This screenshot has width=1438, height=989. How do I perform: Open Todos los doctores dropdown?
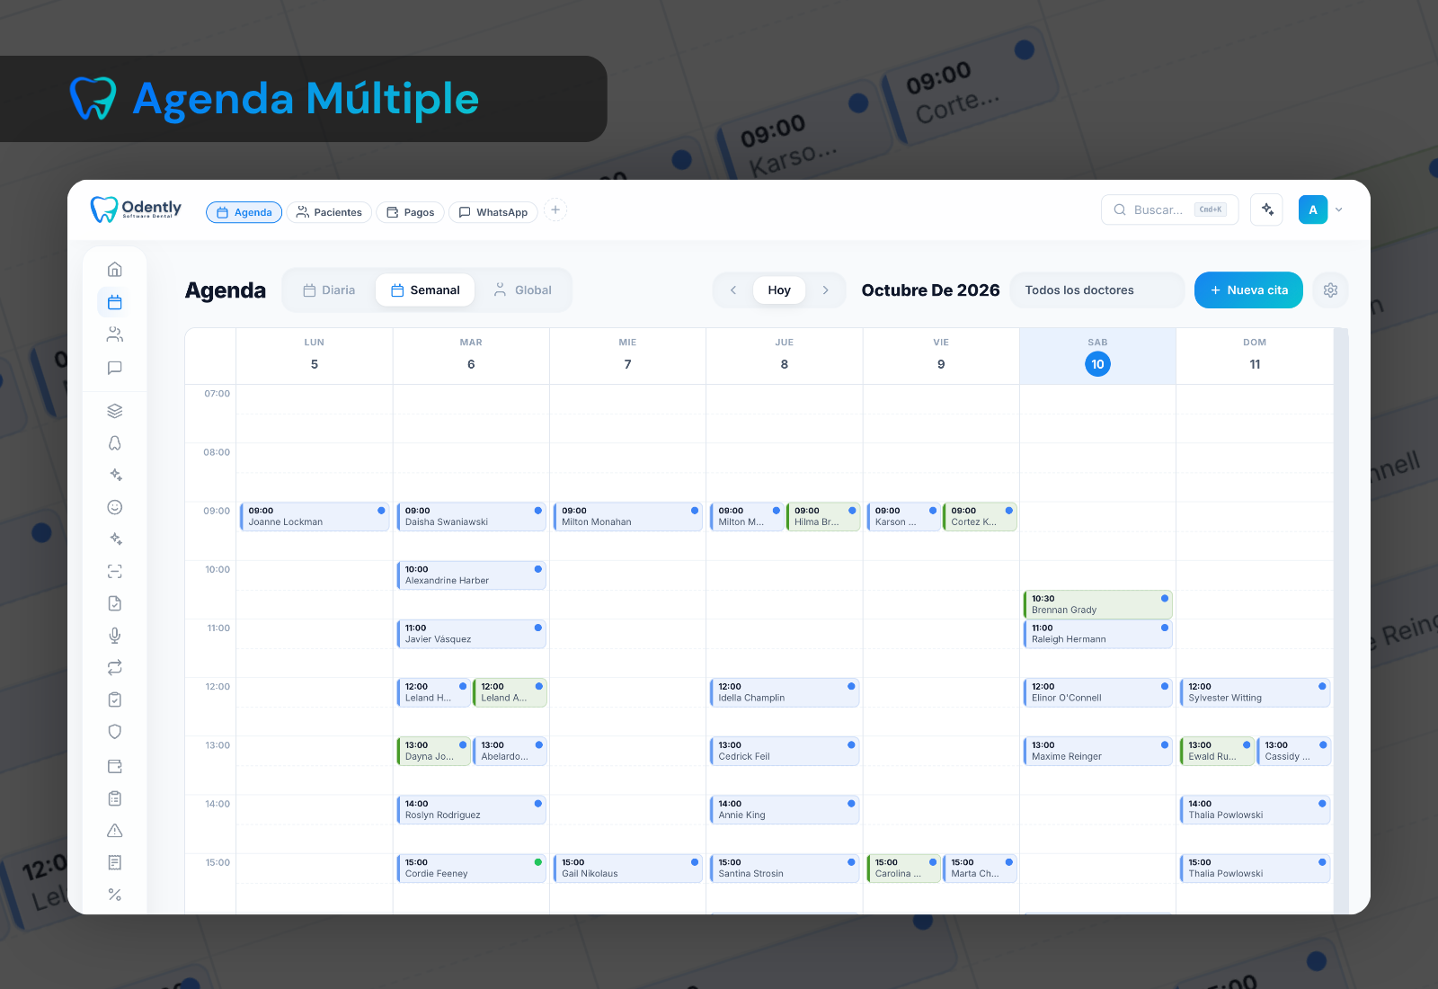pyautogui.click(x=1097, y=290)
